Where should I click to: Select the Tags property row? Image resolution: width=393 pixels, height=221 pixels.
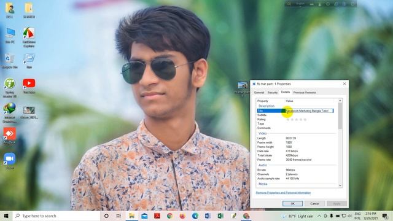point(297,123)
